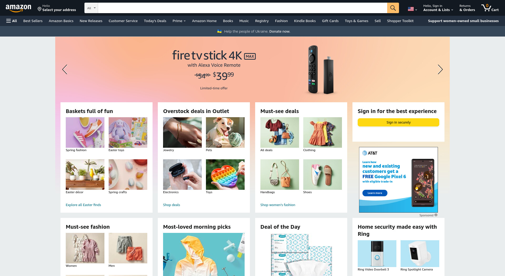Advance banner with the right arrow
Image resolution: width=505 pixels, height=276 pixels.
(440, 69)
